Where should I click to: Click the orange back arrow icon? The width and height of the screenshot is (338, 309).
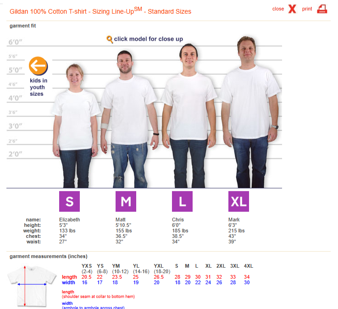(x=39, y=66)
